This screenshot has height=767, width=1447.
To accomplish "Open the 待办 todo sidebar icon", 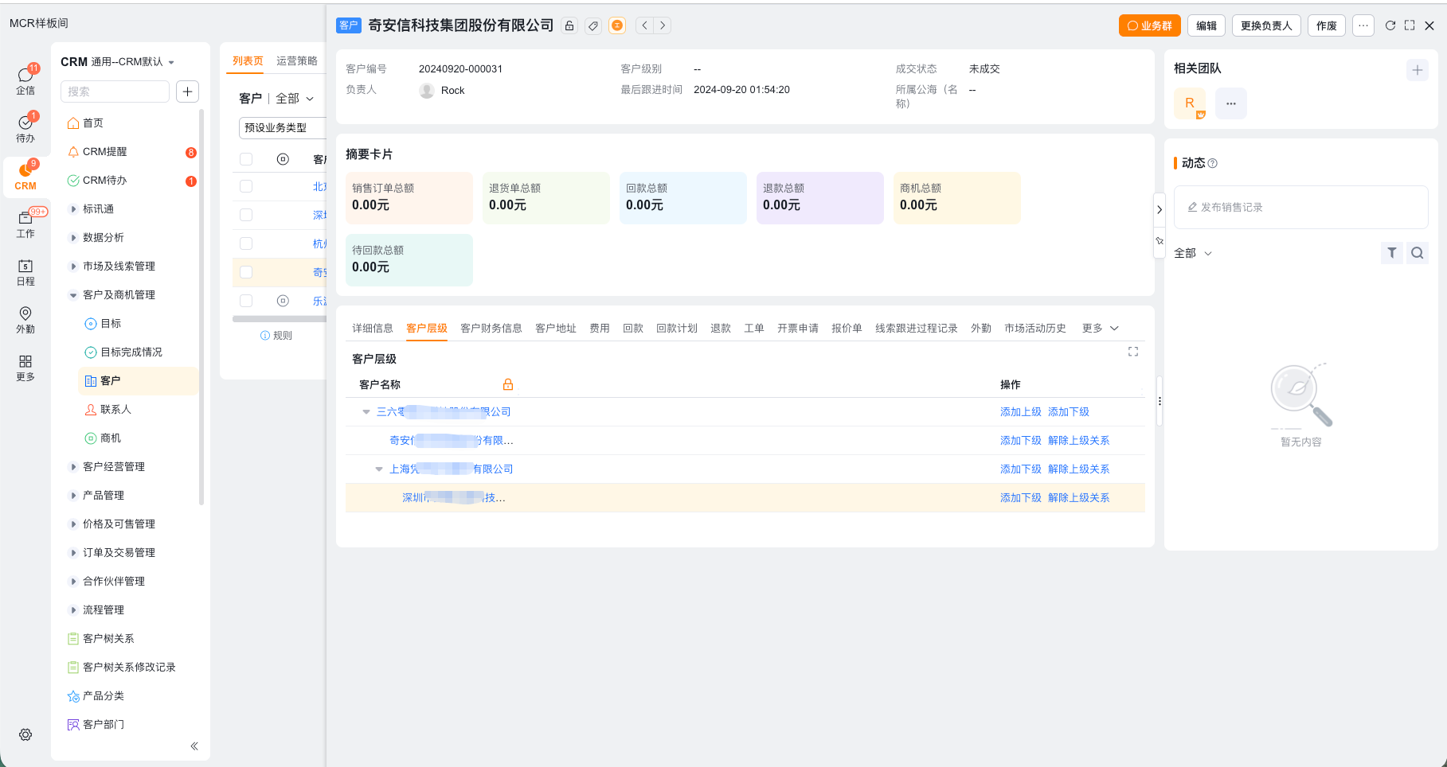I will pos(25,127).
